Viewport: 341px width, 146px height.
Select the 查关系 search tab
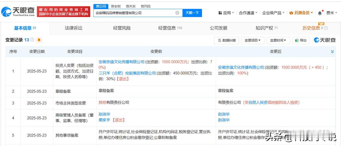pos(131,6)
